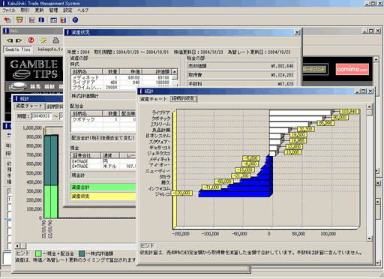Click left arrow of back chart's horizontal scrollbar
The image size is (384, 279).
tap(17, 246)
